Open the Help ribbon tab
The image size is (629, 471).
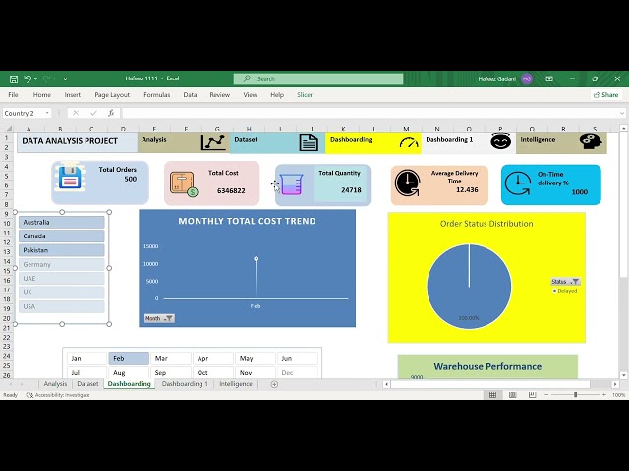tap(277, 95)
